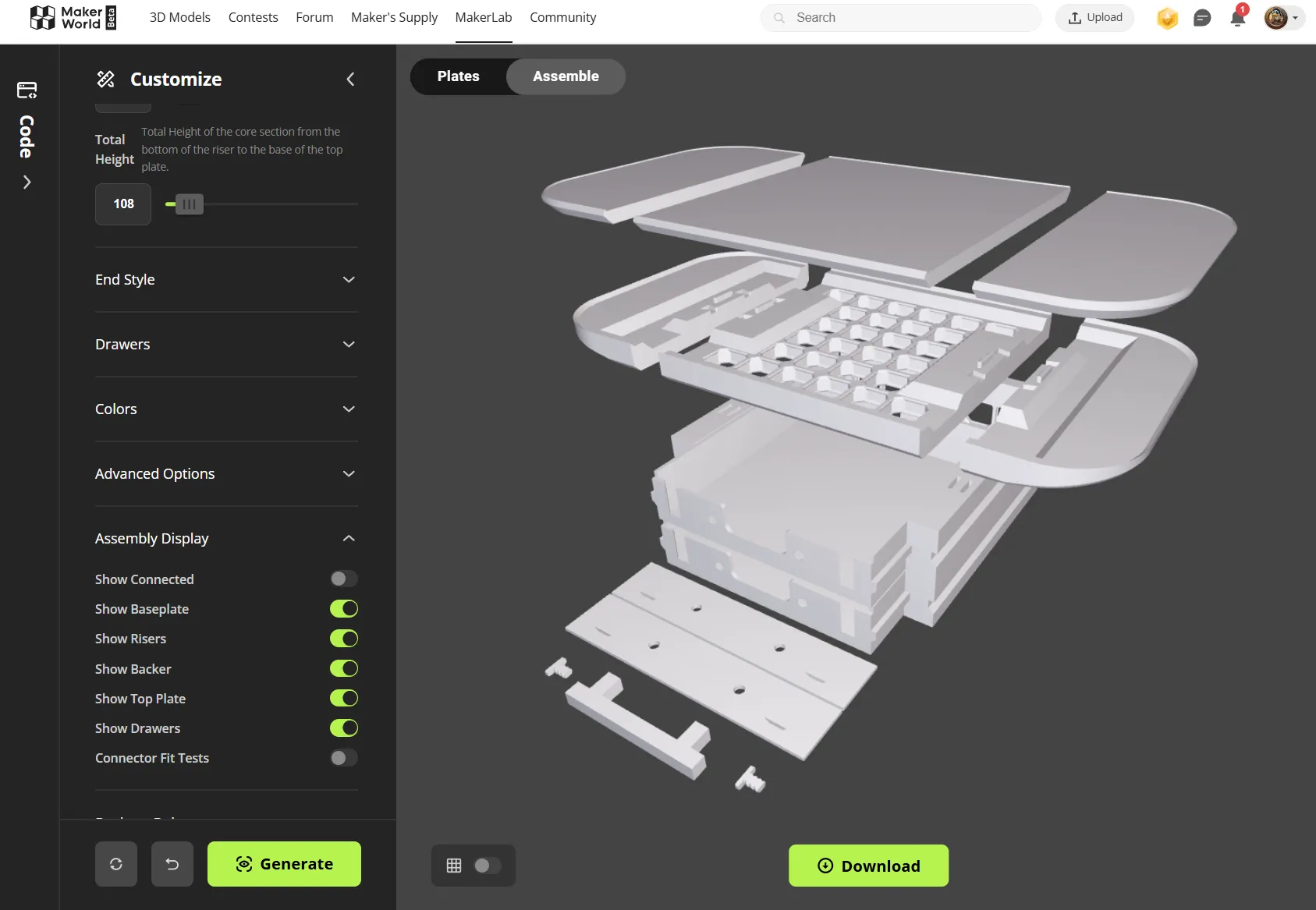Switch to the Plates tab

click(x=459, y=76)
